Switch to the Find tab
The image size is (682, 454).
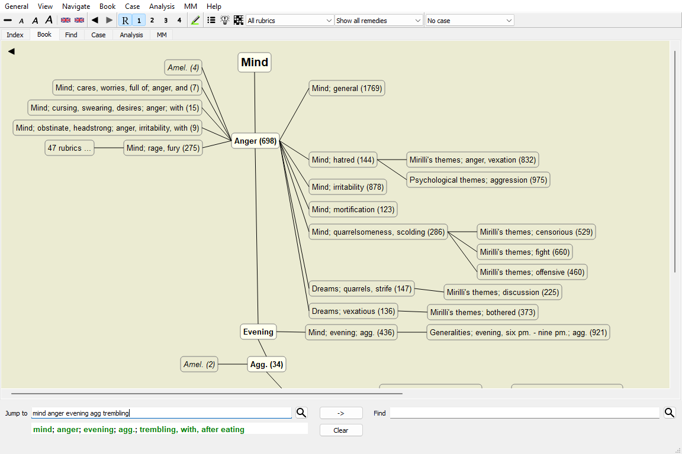click(x=71, y=35)
